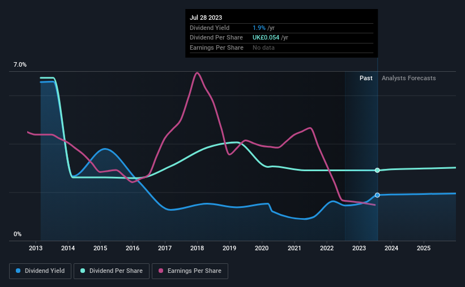465x287 pixels.
Task: Toggle the Dividend Per Share legend button
Action: pyautogui.click(x=112, y=271)
